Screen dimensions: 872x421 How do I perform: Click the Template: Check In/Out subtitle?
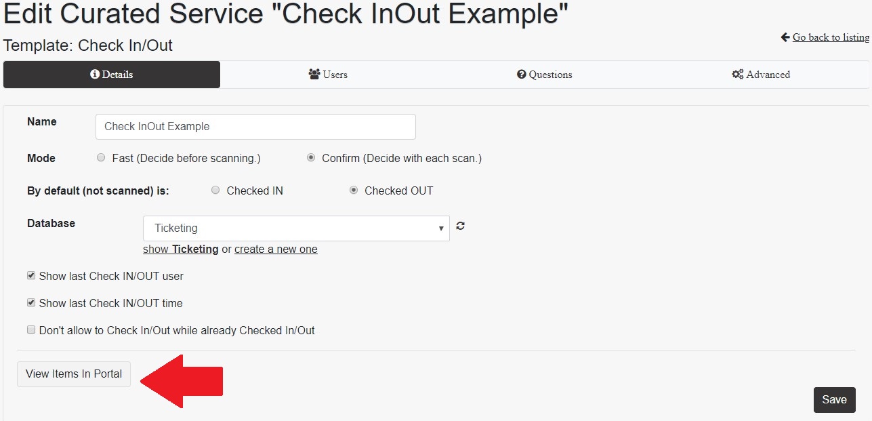point(88,45)
